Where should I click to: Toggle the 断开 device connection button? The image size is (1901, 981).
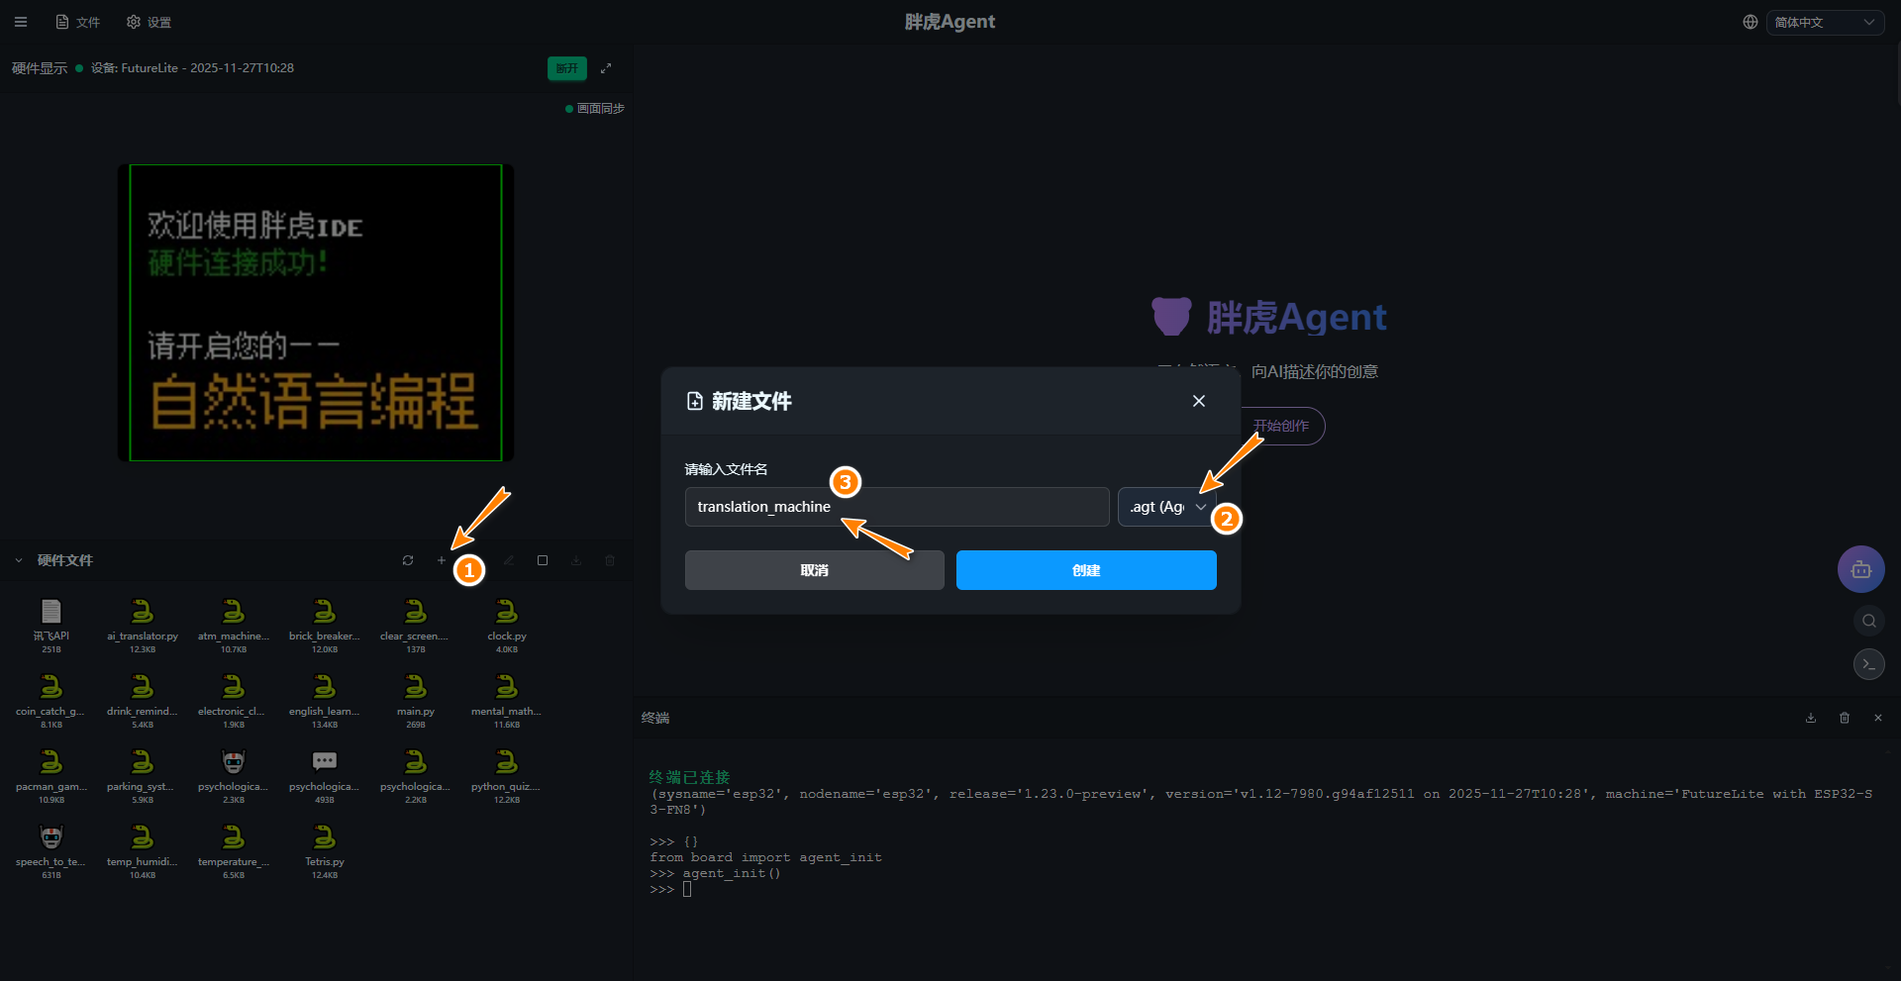tap(566, 68)
